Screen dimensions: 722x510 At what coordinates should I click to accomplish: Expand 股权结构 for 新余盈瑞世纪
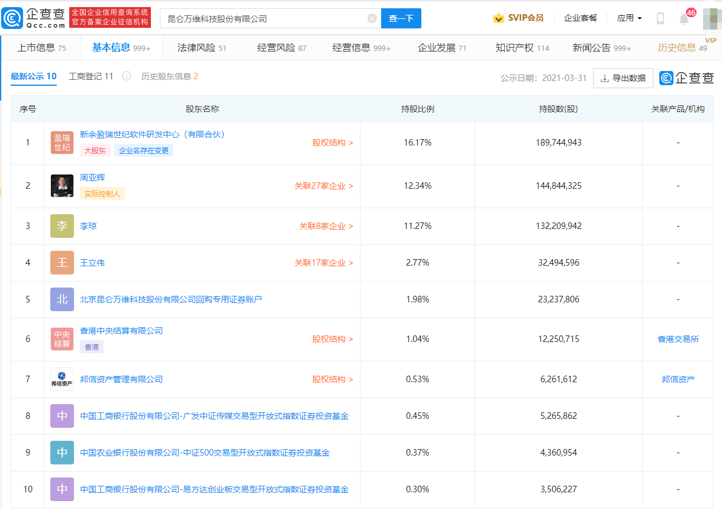pos(333,143)
